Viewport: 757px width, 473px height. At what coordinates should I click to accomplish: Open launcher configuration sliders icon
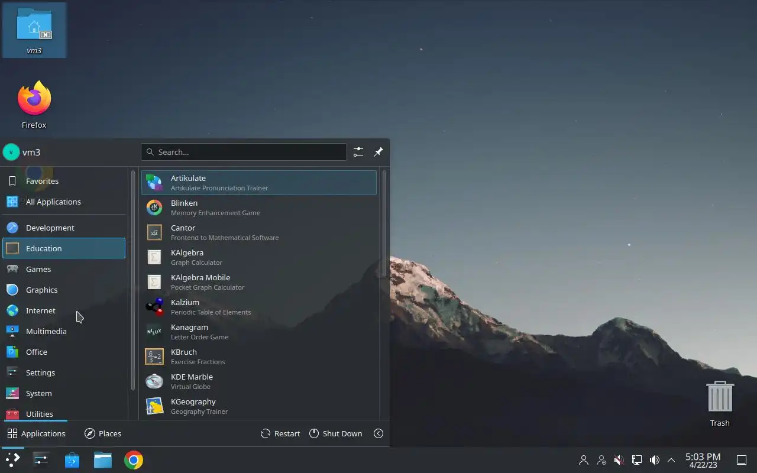[358, 152]
